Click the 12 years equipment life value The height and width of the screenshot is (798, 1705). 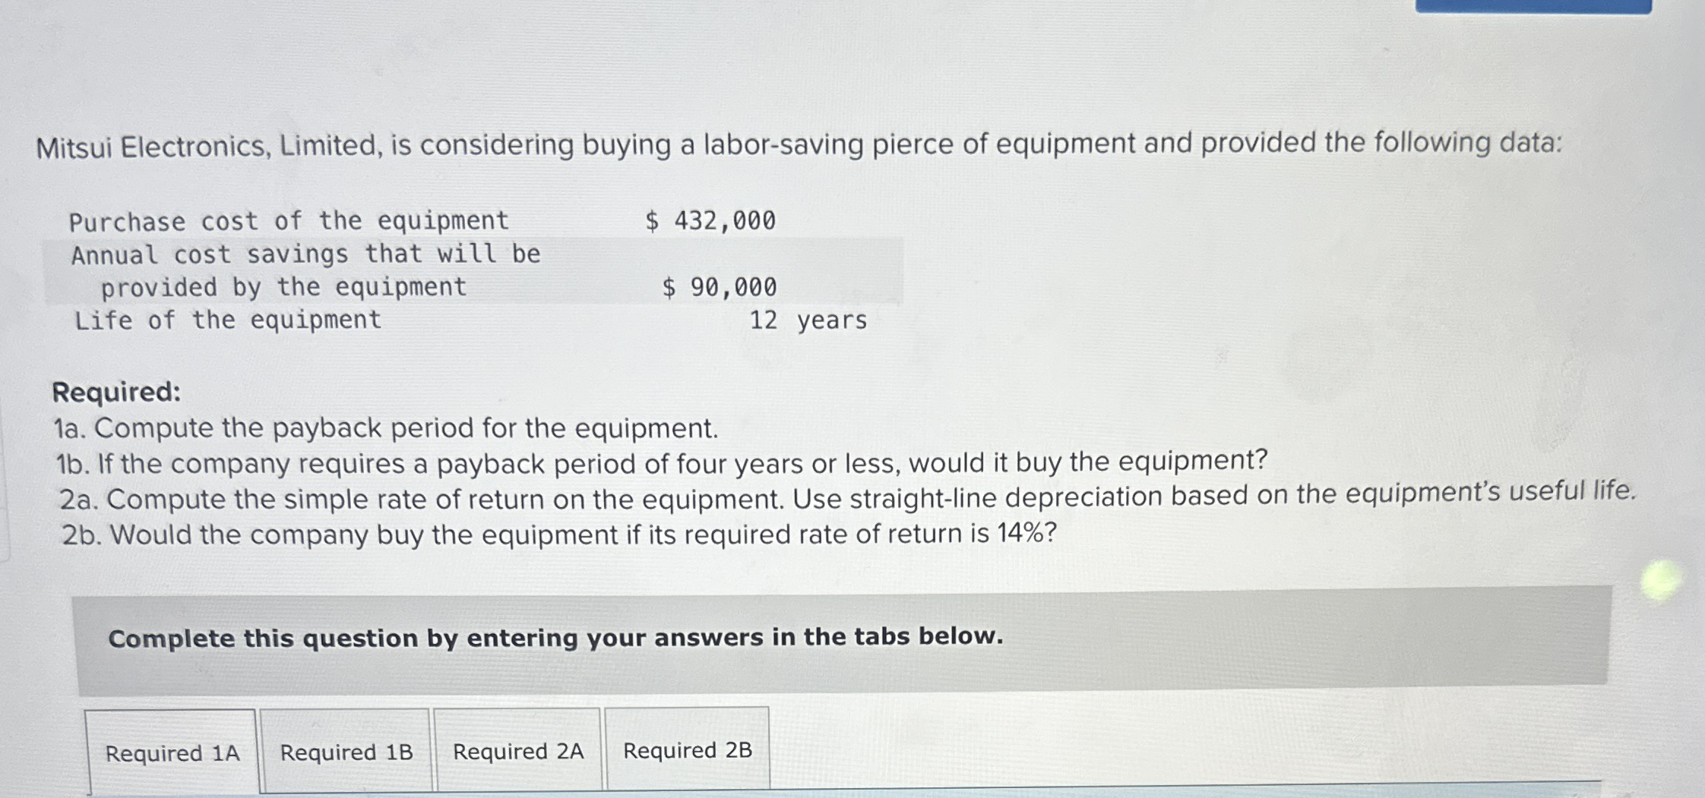(808, 320)
